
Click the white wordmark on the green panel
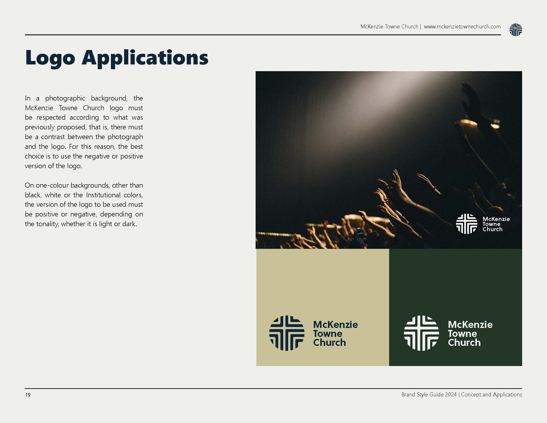tap(470, 333)
